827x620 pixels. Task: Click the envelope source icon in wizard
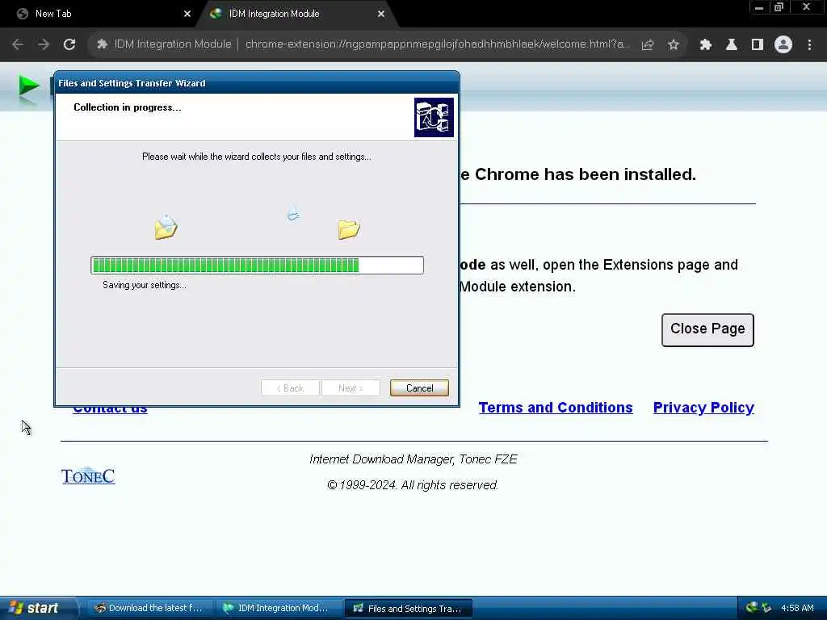pyautogui.click(x=166, y=227)
